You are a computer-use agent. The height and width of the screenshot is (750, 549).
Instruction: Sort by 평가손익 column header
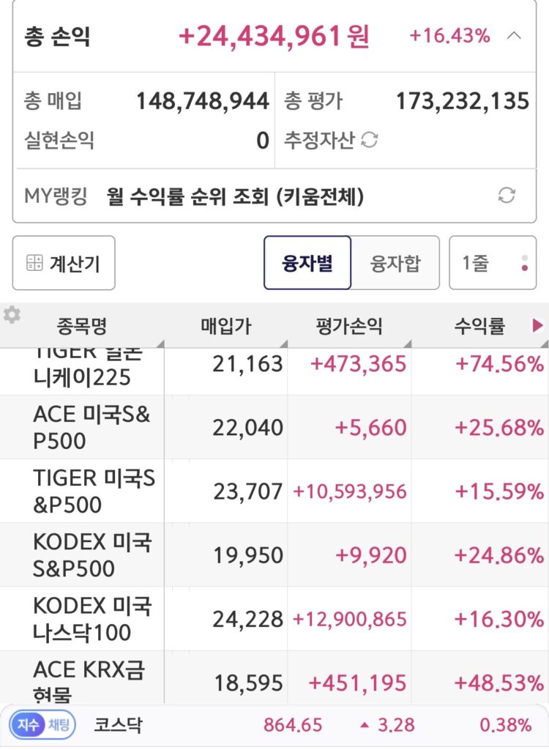click(x=349, y=326)
